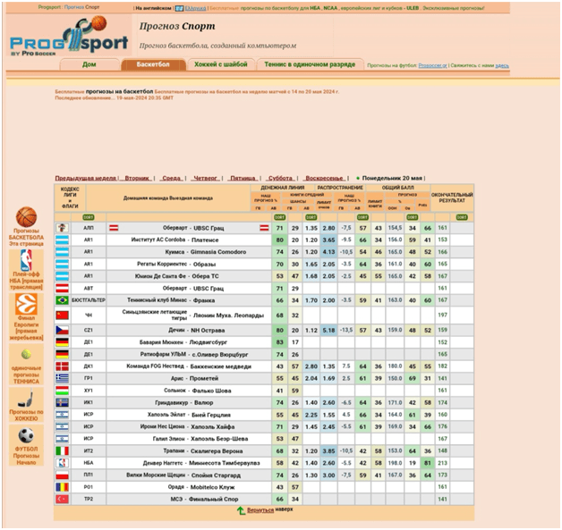Open the Prosoccer.gr football link

[432, 65]
